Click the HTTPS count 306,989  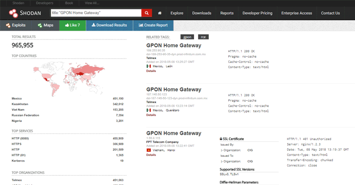(x=118, y=144)
